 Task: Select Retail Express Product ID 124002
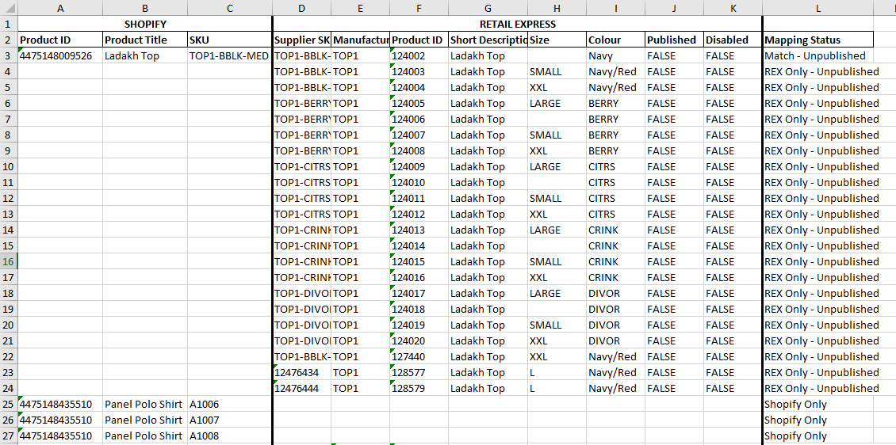[x=419, y=56]
